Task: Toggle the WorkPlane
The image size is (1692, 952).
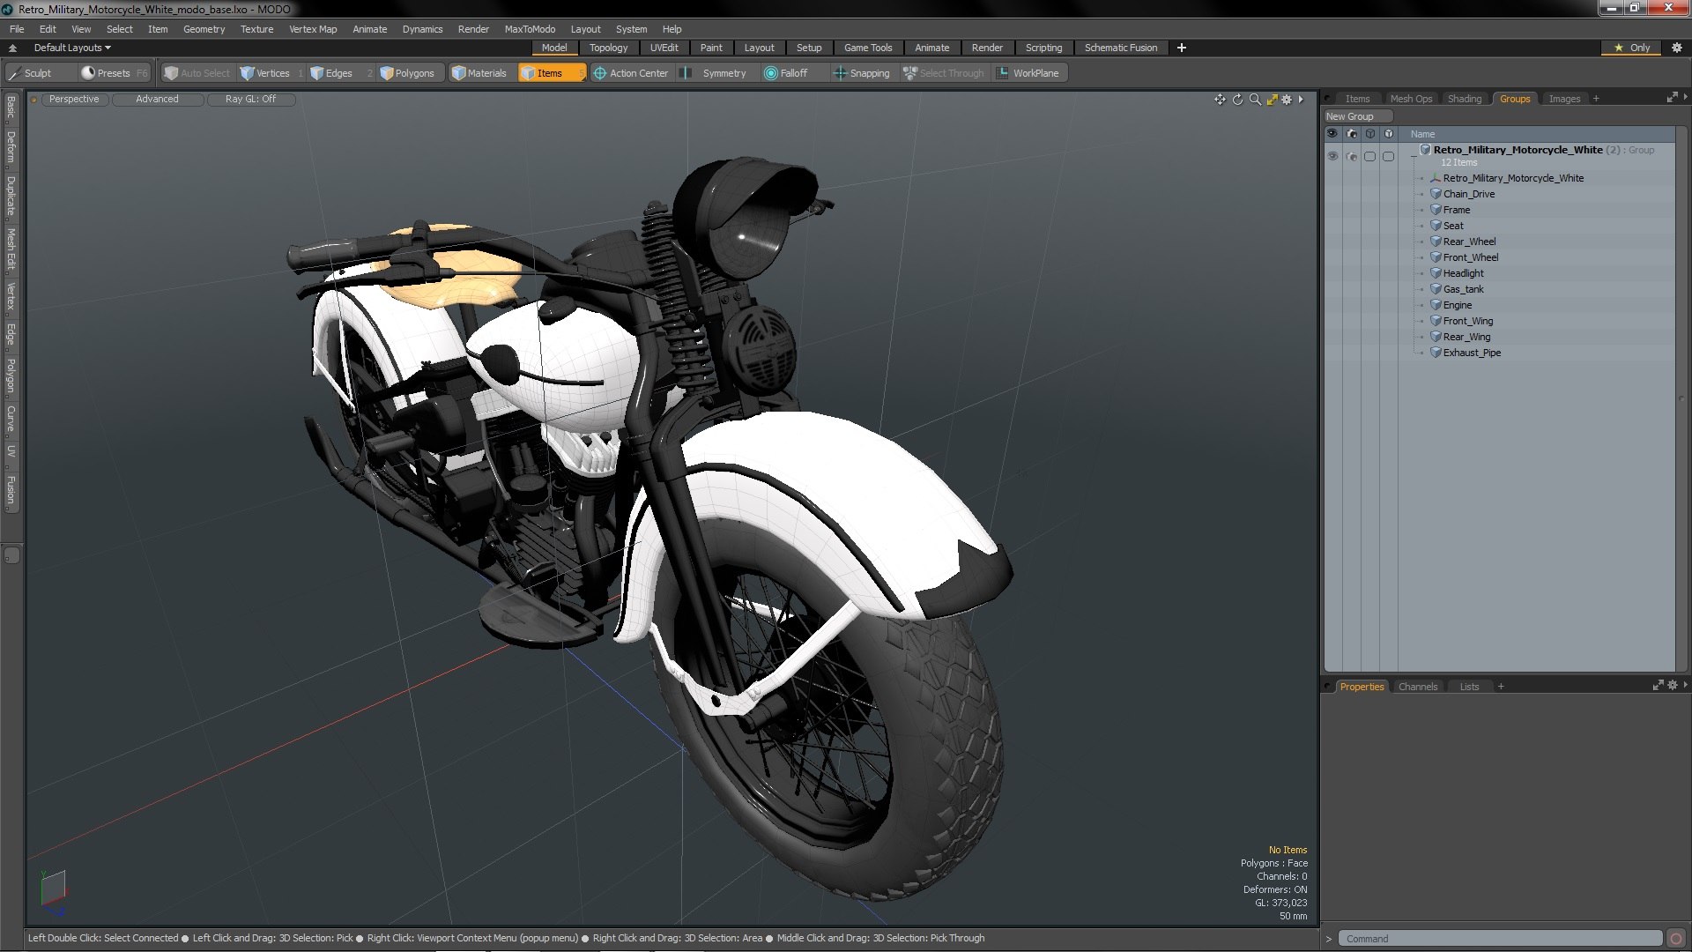Action: point(1028,73)
